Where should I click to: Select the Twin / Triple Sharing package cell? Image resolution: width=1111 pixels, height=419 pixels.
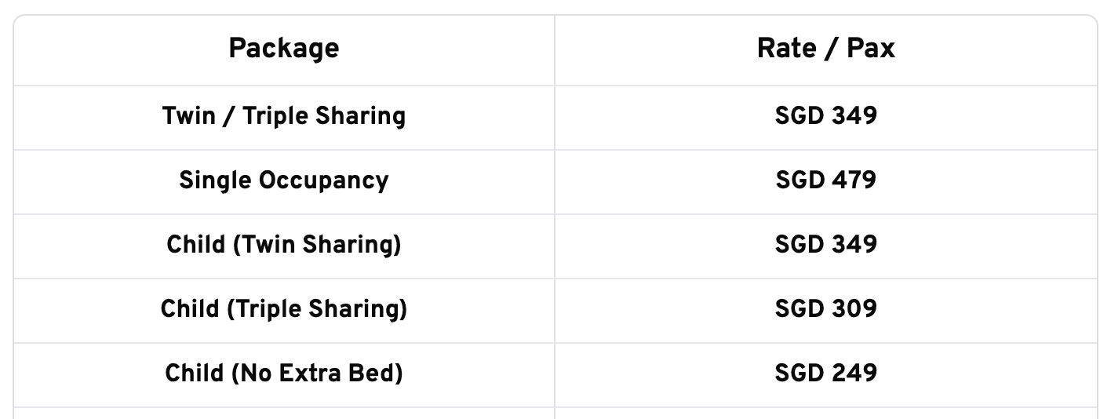click(284, 117)
